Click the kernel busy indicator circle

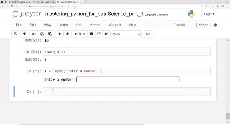point(215,25)
